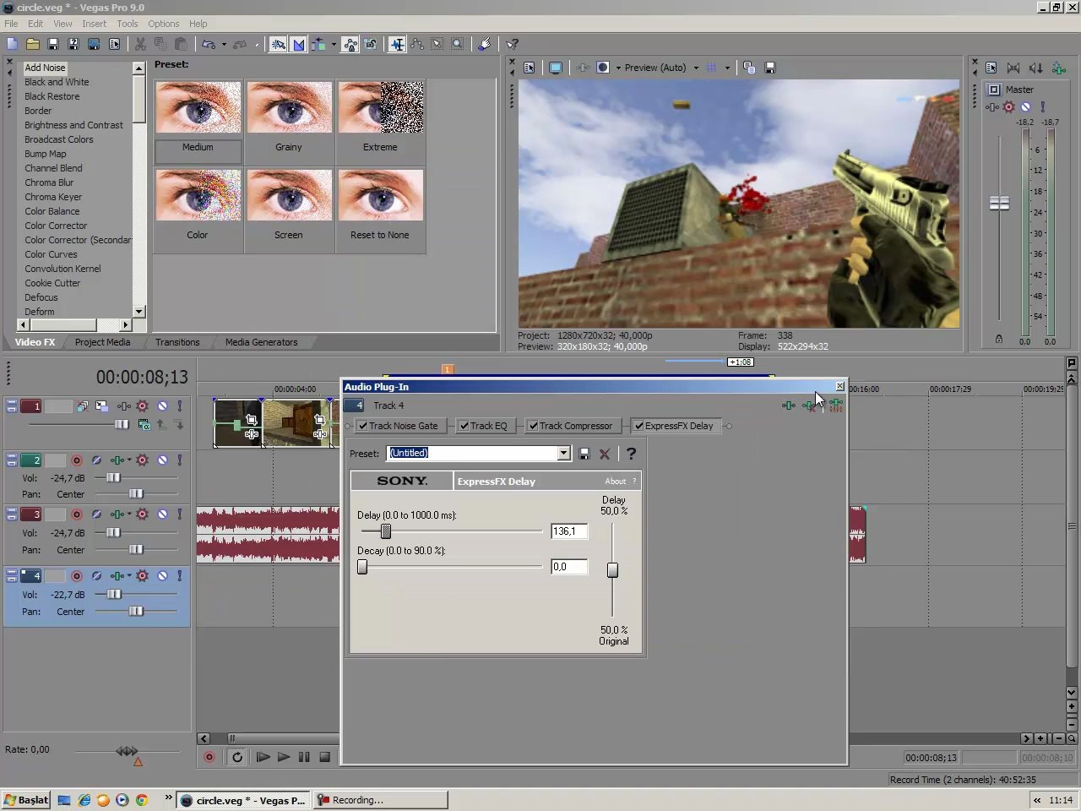Viewport: 1081px width, 811px height.
Task: Select Color Curves in the effects list
Action: point(51,254)
